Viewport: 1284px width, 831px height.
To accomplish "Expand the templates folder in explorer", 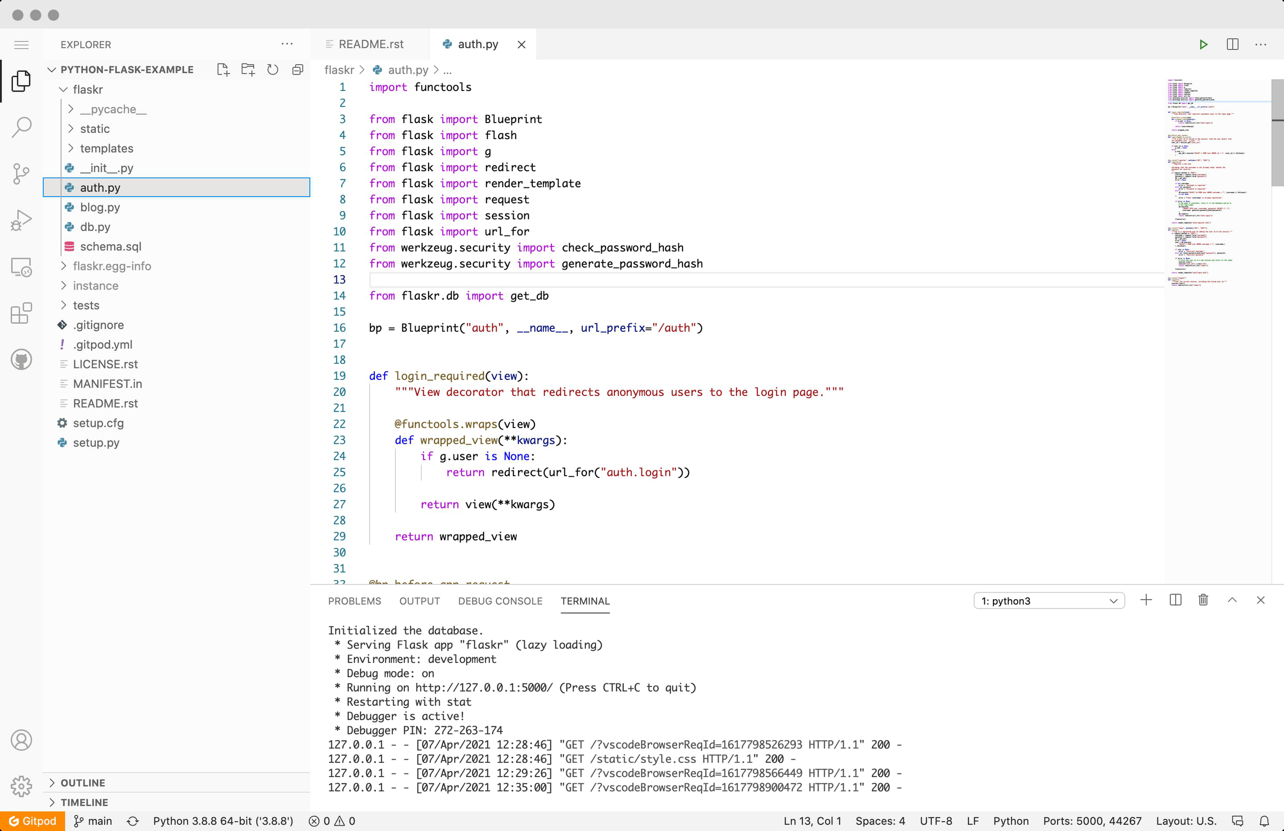I will point(106,148).
